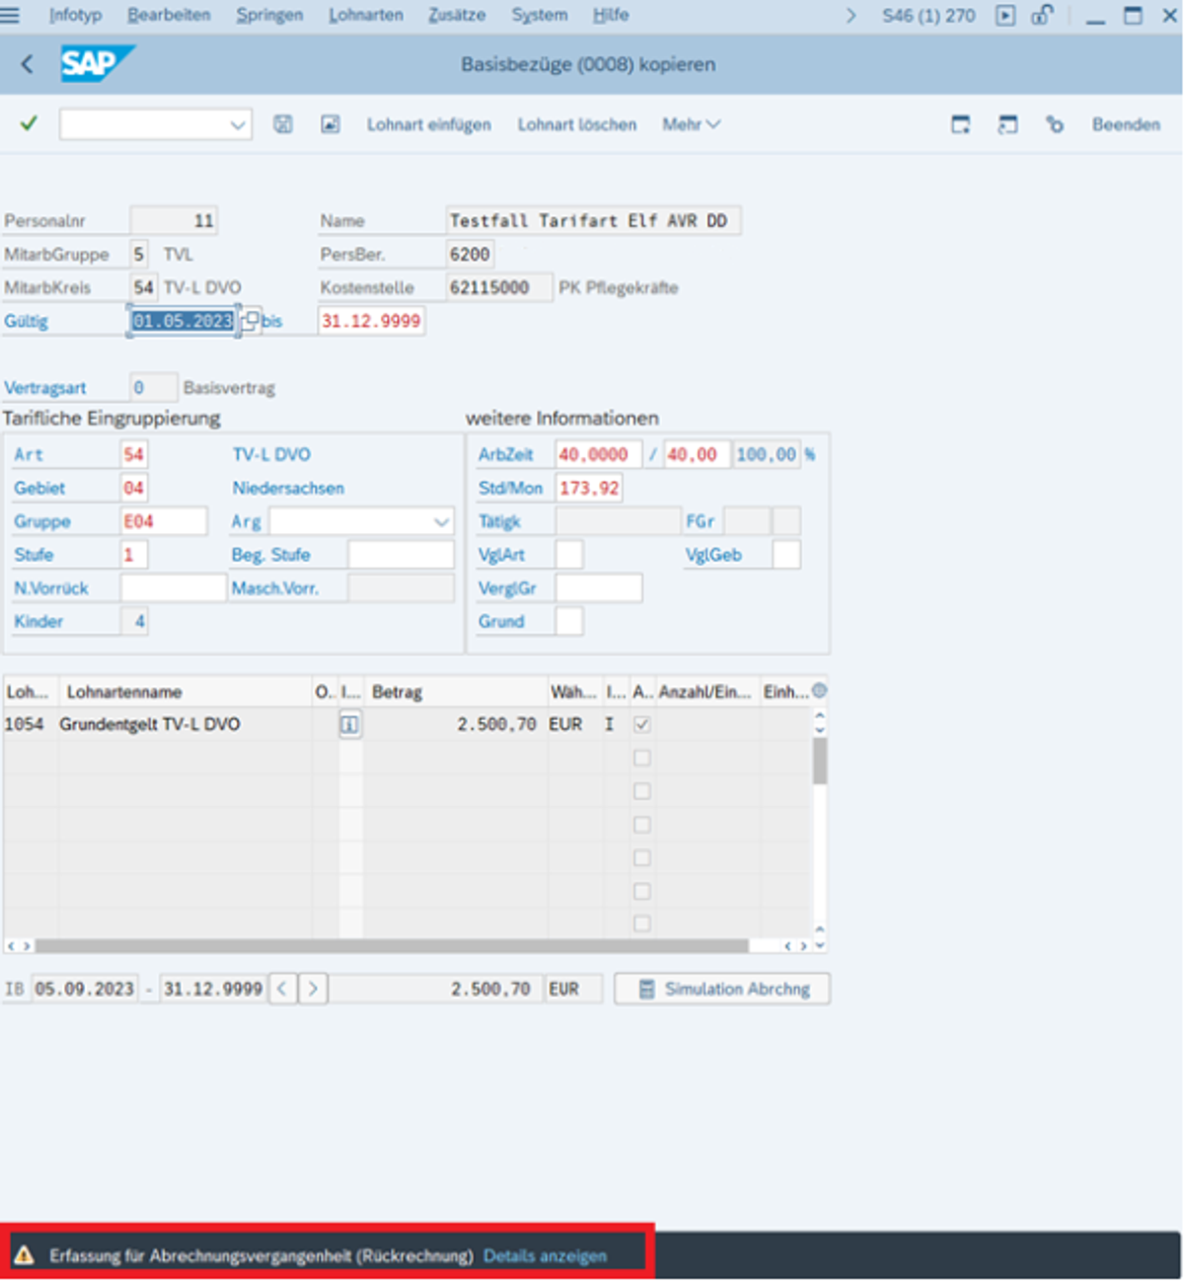Viewport: 1184px width, 1282px height.
Task: Click the new session window icon
Action: point(960,124)
